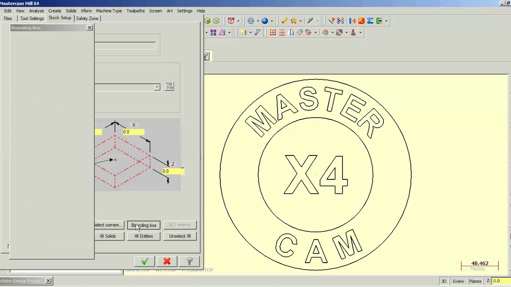Open dropdown arrow beside double pencils icon

point(300,21)
